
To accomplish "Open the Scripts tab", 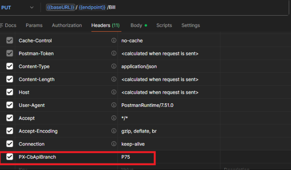I will 164,25.
